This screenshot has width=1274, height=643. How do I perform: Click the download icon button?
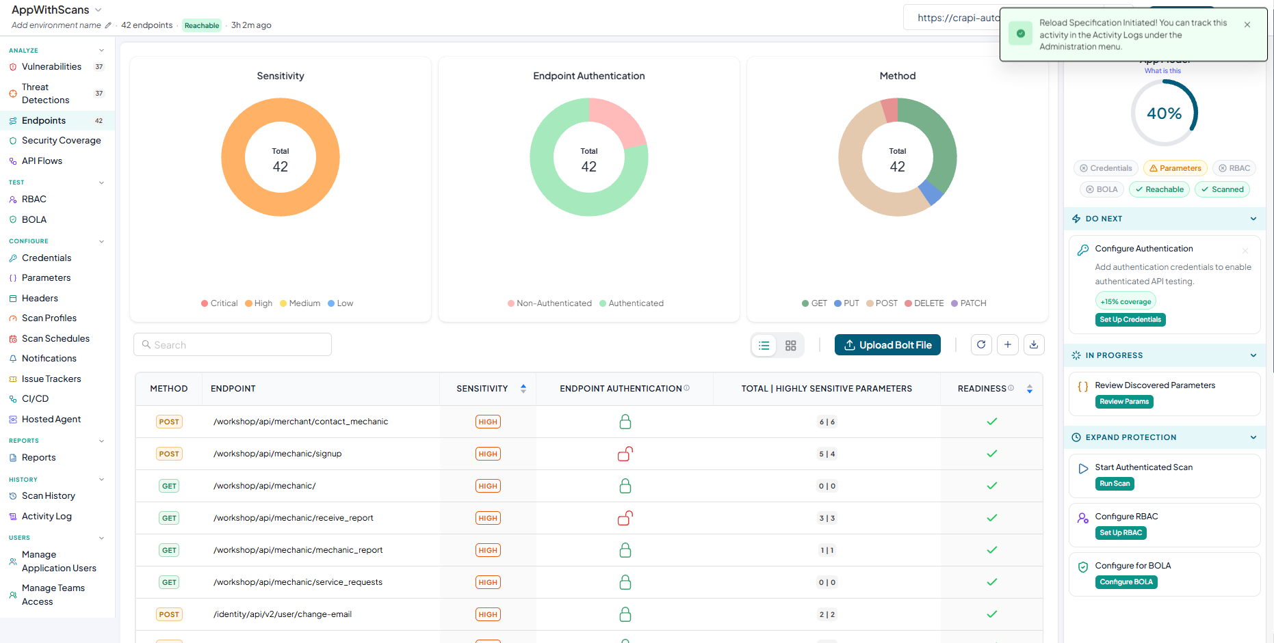pos(1034,345)
